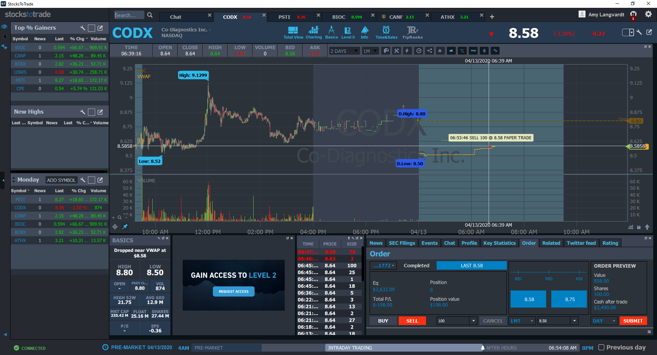Image resolution: width=657 pixels, height=355 pixels.
Task: Open the Twitter feed tab
Action: [x=581, y=243]
